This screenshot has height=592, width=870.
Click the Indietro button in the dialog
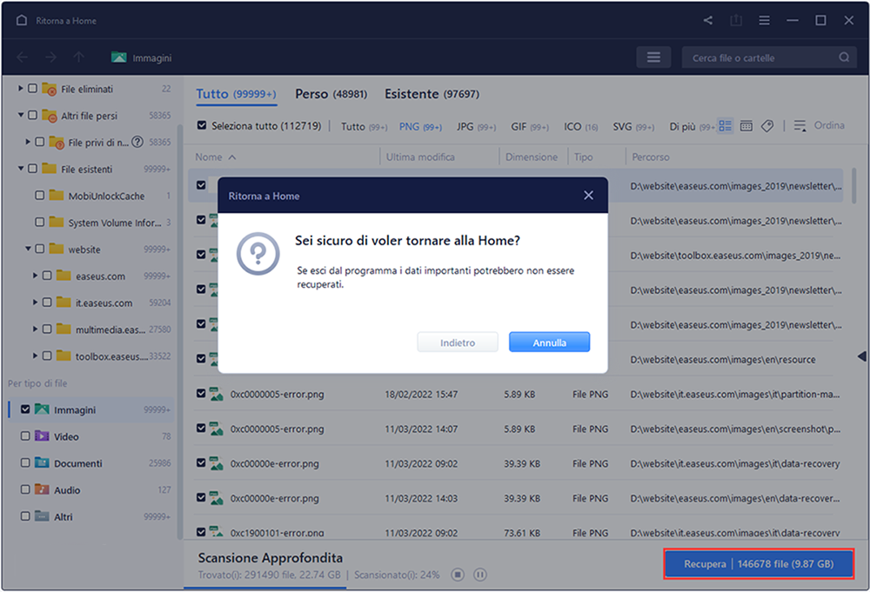(458, 343)
